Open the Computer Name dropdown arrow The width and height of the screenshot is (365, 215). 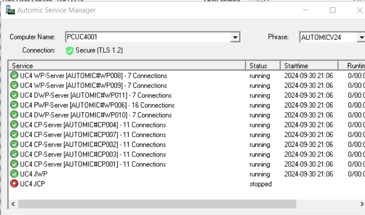pyautogui.click(x=235, y=37)
